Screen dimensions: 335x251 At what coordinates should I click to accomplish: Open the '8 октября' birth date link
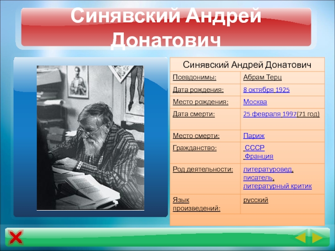258,90
